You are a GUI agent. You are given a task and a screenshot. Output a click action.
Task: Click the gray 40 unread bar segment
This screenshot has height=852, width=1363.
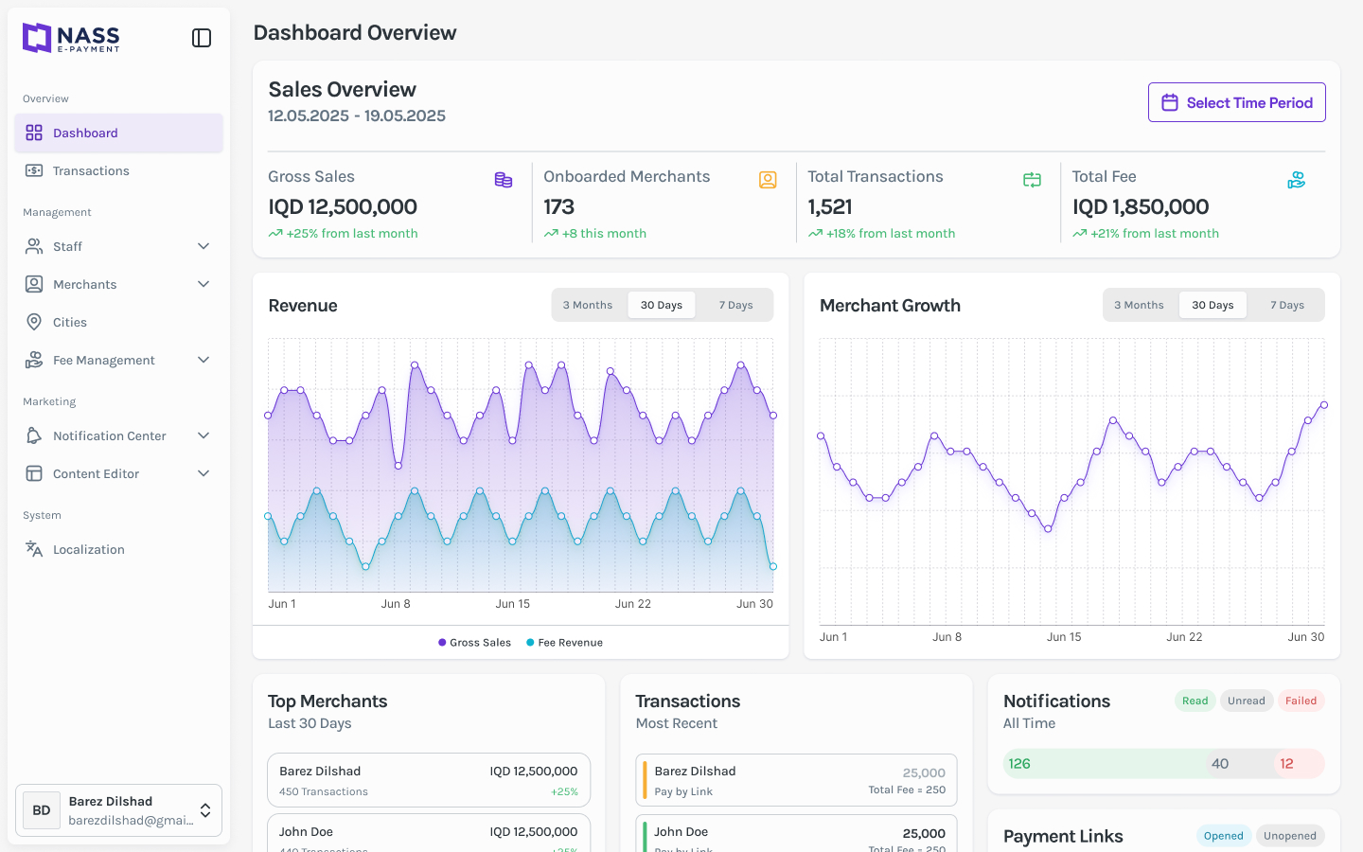coord(1240,764)
